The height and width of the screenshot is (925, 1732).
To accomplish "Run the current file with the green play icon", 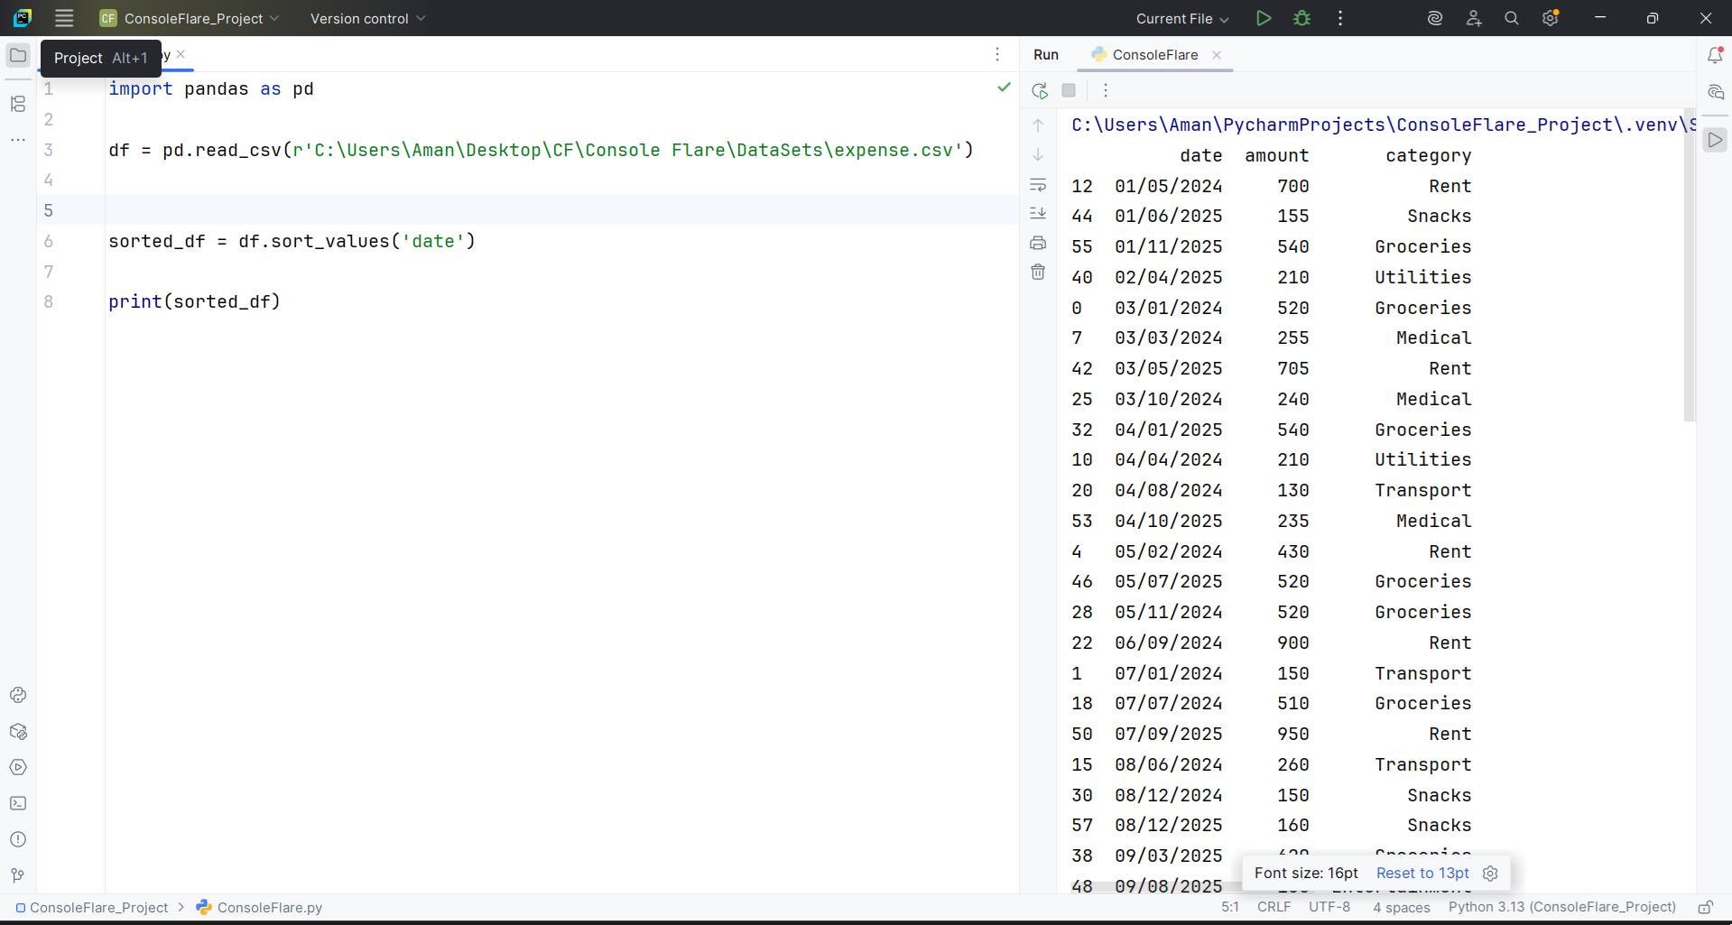I will pos(1263,18).
